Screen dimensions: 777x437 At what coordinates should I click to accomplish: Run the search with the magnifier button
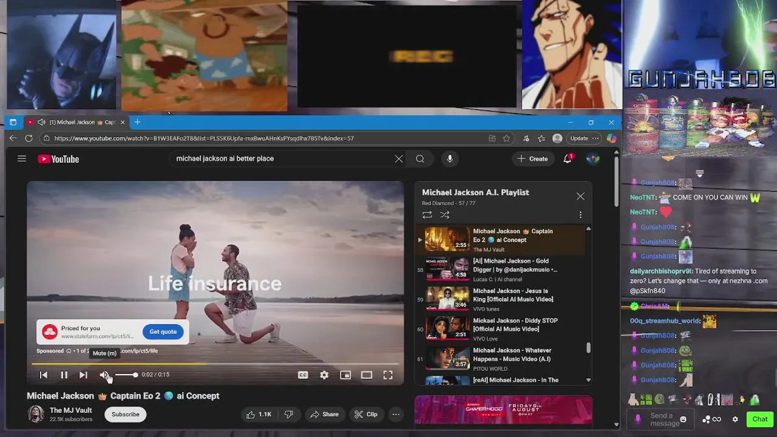click(420, 158)
